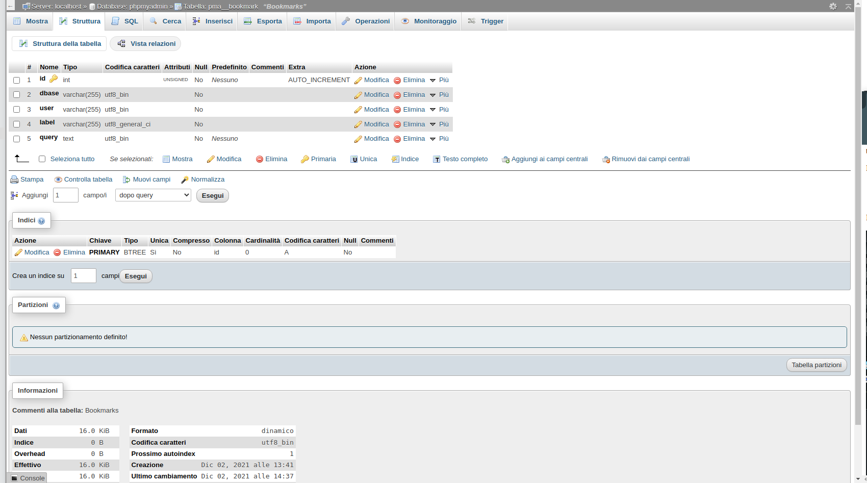Viewport: 867px width, 483px height.
Task: Click the Indici help question mark icon
Action: [41, 221]
